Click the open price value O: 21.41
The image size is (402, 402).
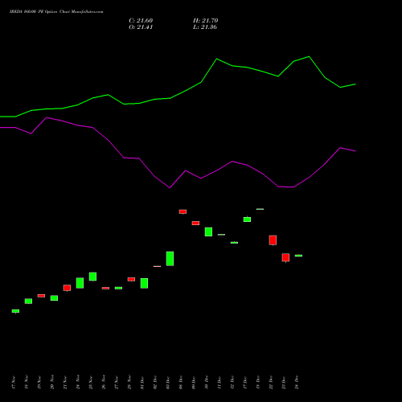pyautogui.click(x=141, y=27)
